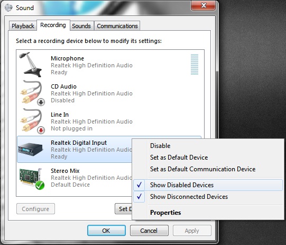Screen dimensions: 286x245
Task: Select the Realtek Digital Input receiver icon
Action: tap(31, 149)
